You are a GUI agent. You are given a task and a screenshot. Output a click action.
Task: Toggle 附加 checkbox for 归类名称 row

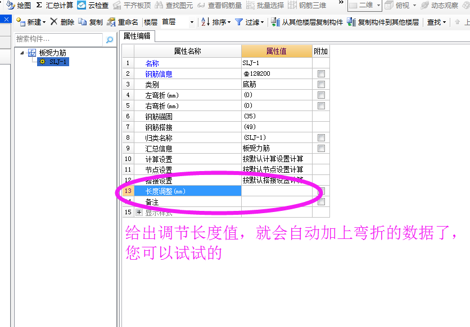(x=321, y=137)
